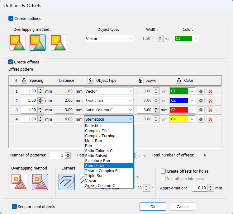Screen dimensions: 233x214
Task: Click the lock icon beside Spacing header
Action: tap(24, 81)
